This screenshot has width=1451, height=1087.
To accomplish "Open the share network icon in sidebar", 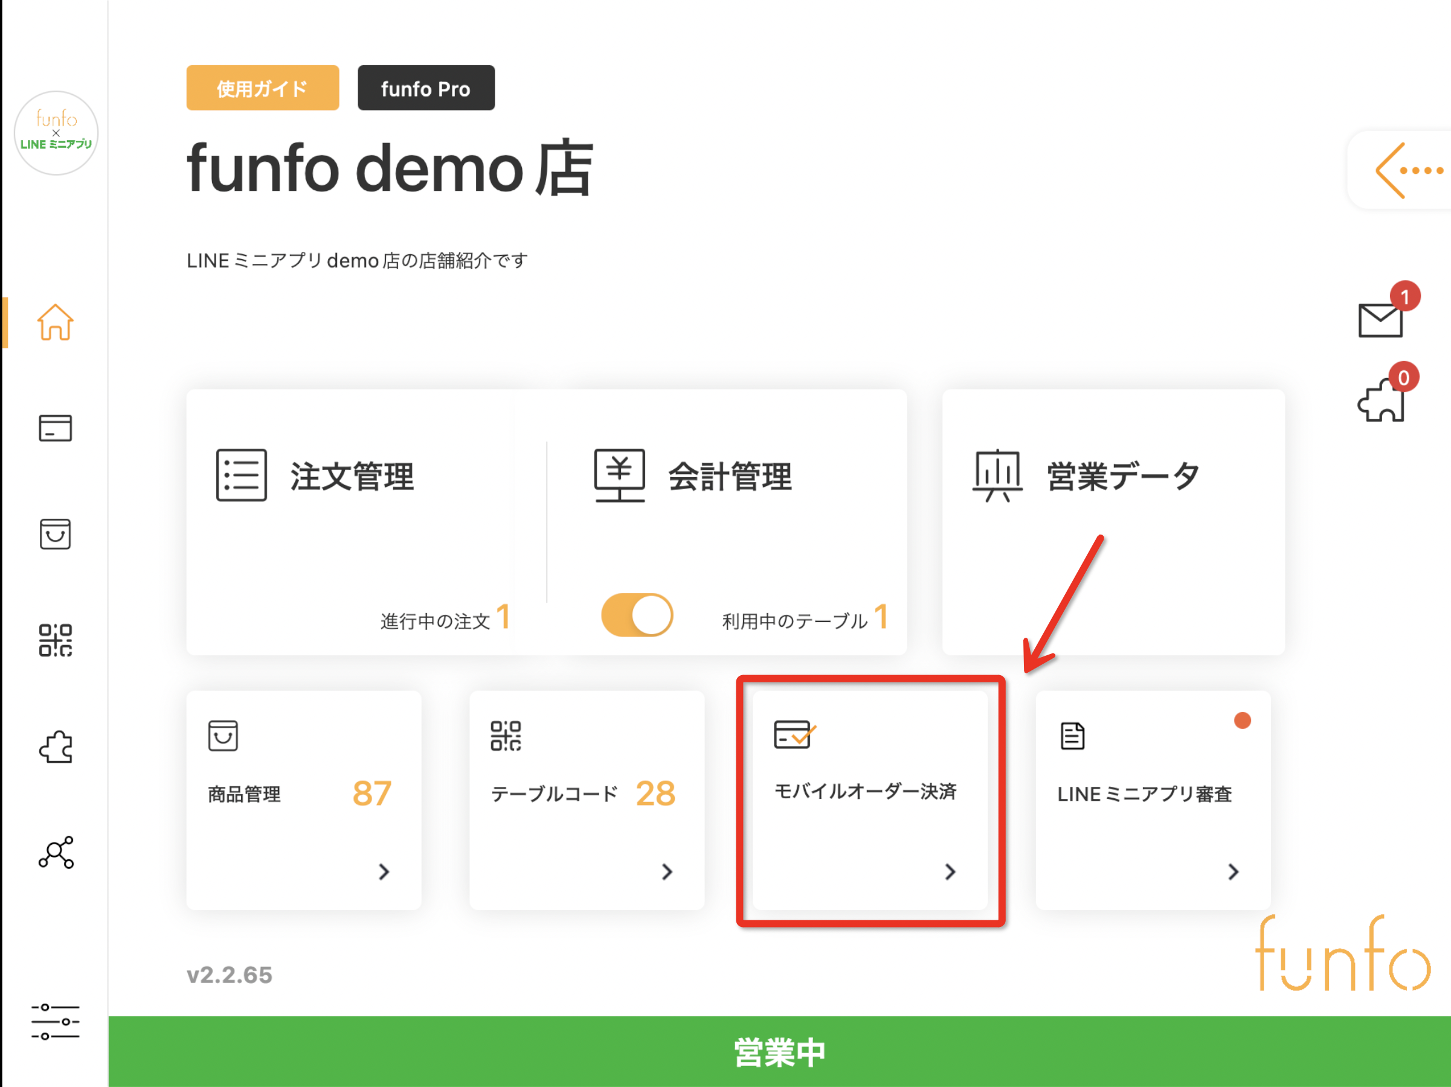I will point(56,852).
